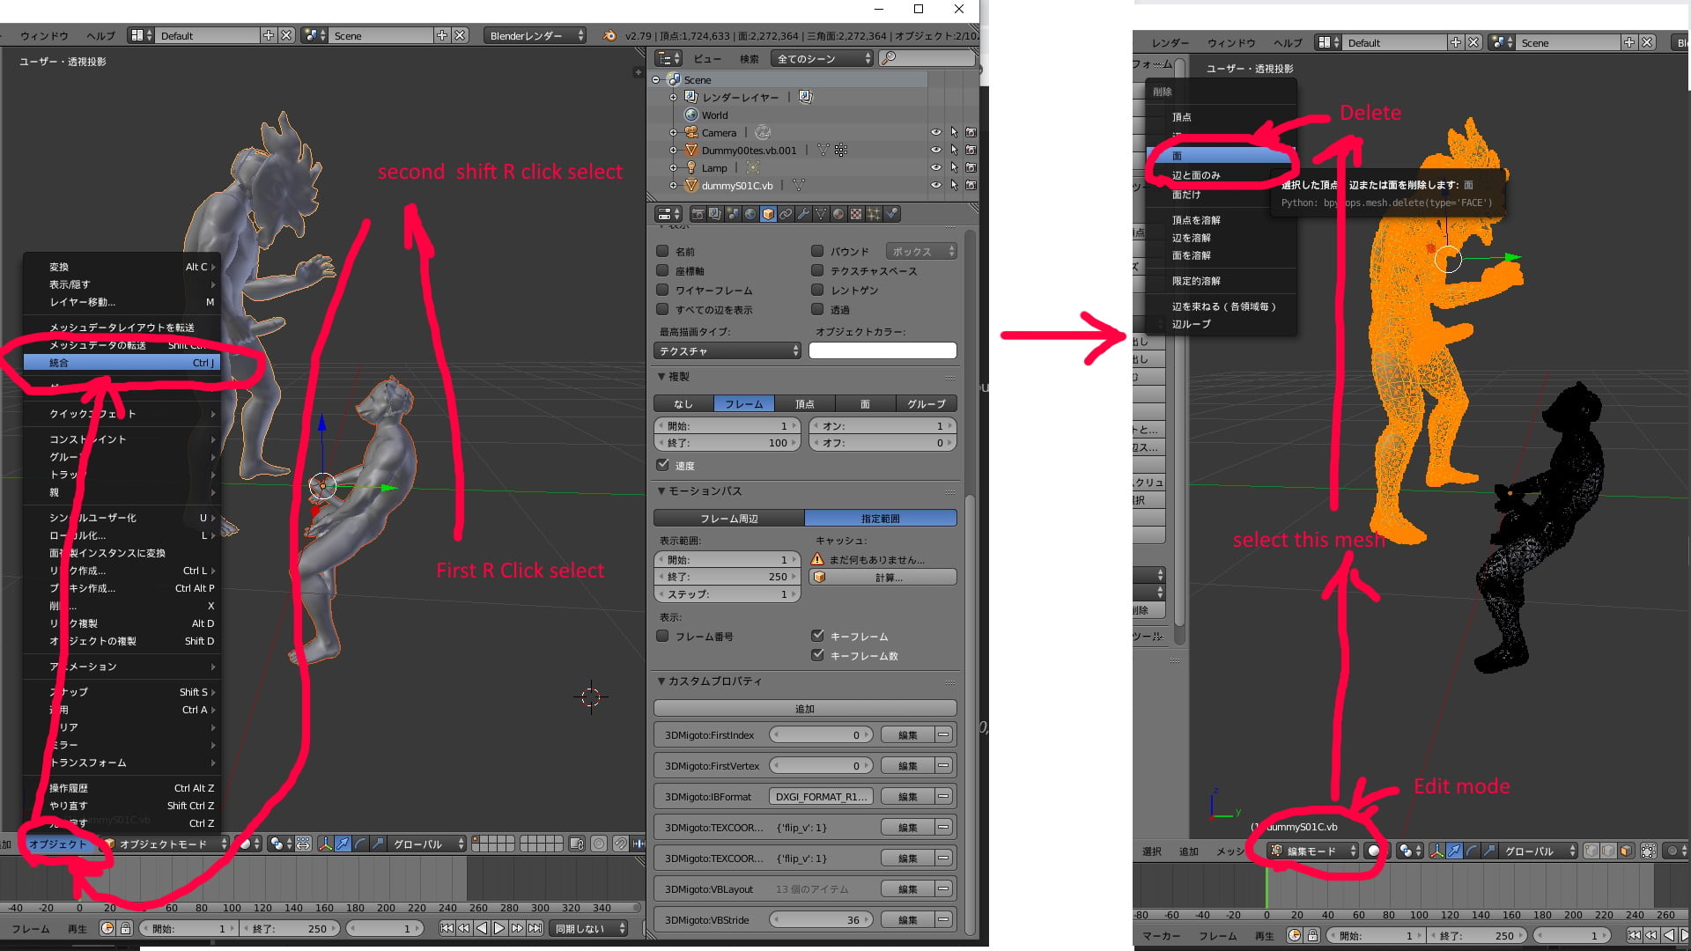This screenshot has height=951, width=1691.
Task: Open the Particles properties tab
Action: pos(874,214)
